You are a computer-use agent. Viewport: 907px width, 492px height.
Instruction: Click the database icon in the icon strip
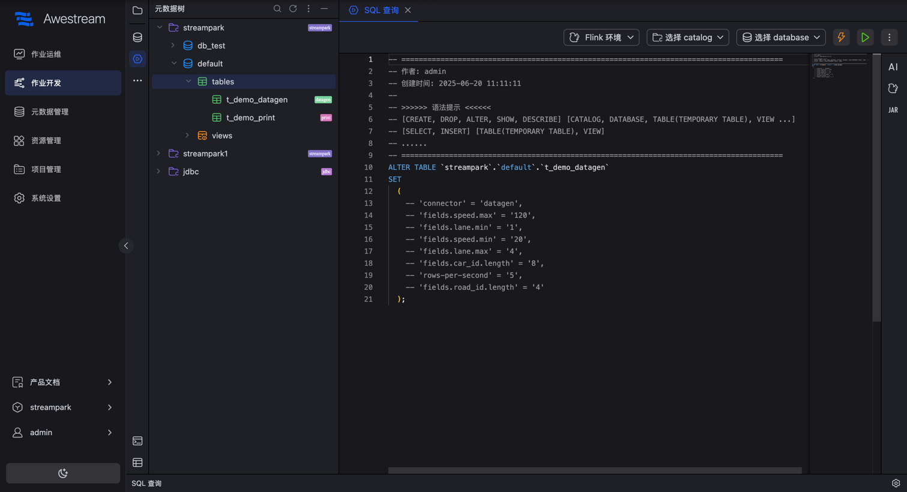137,37
